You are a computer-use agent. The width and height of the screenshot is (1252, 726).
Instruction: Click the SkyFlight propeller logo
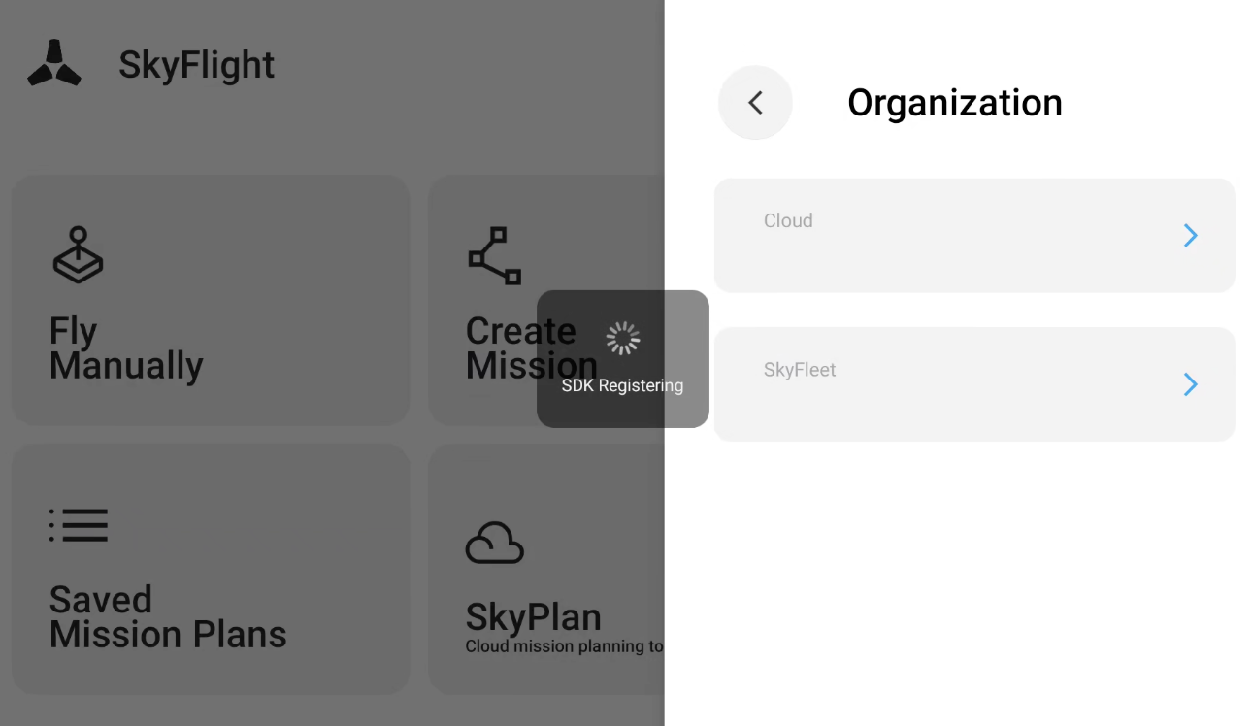pos(54,63)
